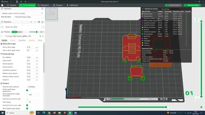The image size is (205, 115).
Task: Toggle the Avanzar advanced switch
Action: [37, 32]
